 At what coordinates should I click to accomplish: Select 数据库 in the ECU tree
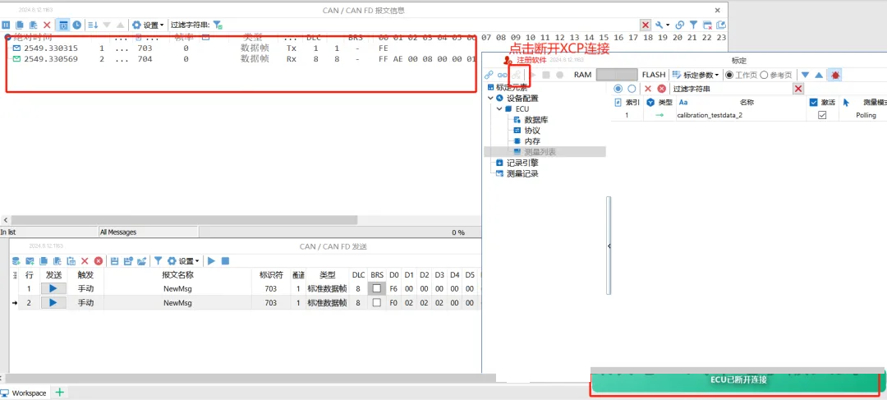pos(535,120)
